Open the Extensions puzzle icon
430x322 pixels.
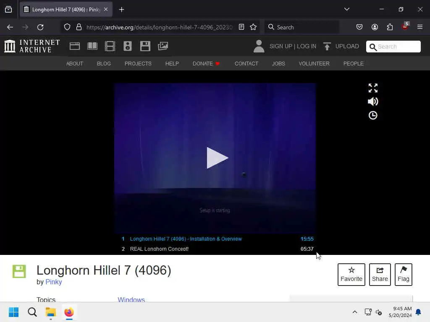click(x=390, y=27)
